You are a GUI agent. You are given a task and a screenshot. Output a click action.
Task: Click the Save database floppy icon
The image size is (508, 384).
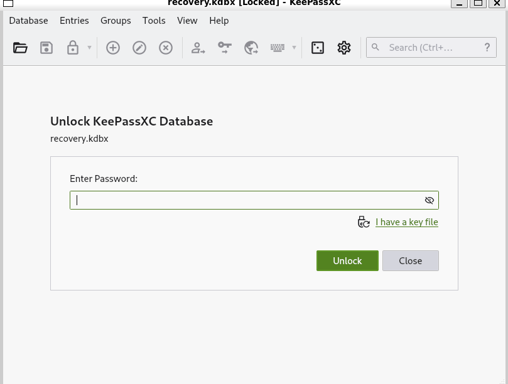pyautogui.click(x=46, y=48)
